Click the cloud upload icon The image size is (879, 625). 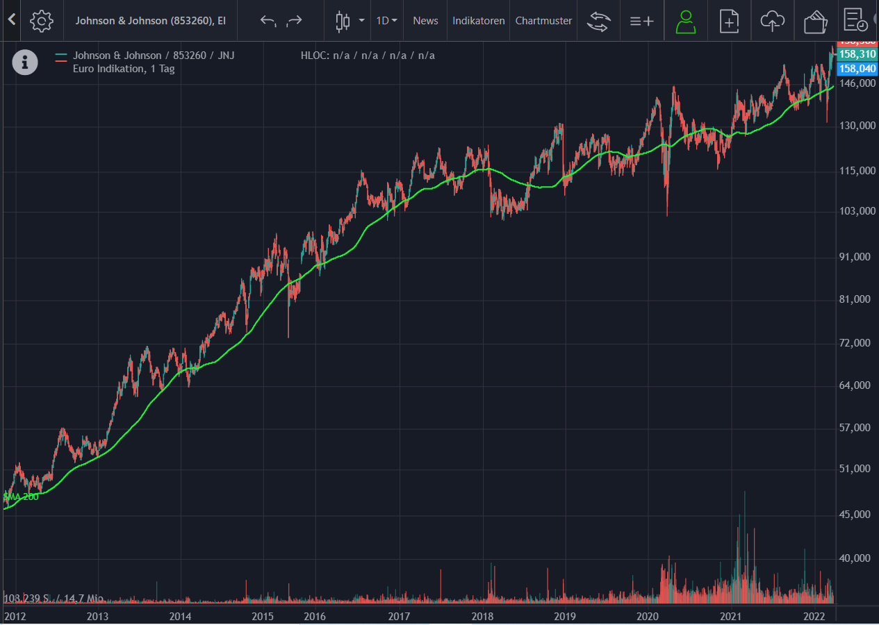[772, 21]
